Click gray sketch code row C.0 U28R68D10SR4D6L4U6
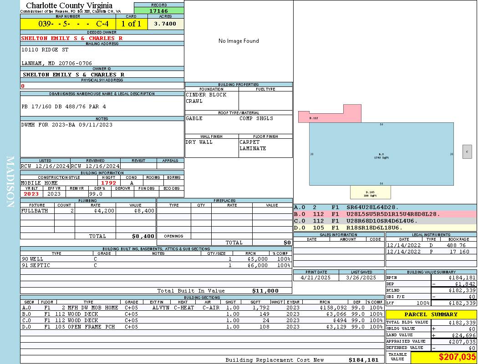This screenshot has height=364, width=478. (x=385, y=221)
